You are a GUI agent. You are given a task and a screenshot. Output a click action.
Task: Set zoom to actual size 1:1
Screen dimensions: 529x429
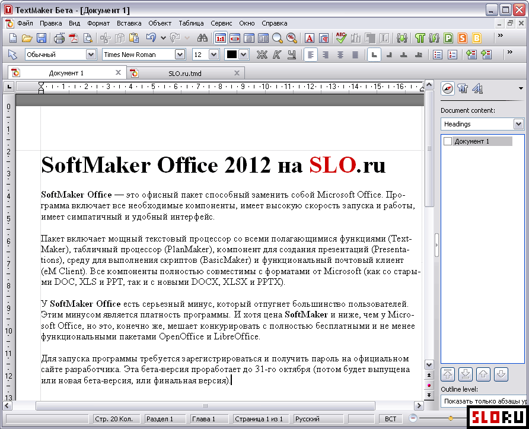click(220, 38)
